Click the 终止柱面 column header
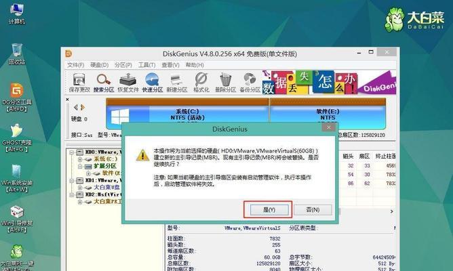Screen dimensions: 453x271 [385, 156]
